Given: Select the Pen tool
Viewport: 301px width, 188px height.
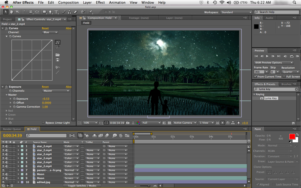Looking at the screenshot, I should 50,12.
